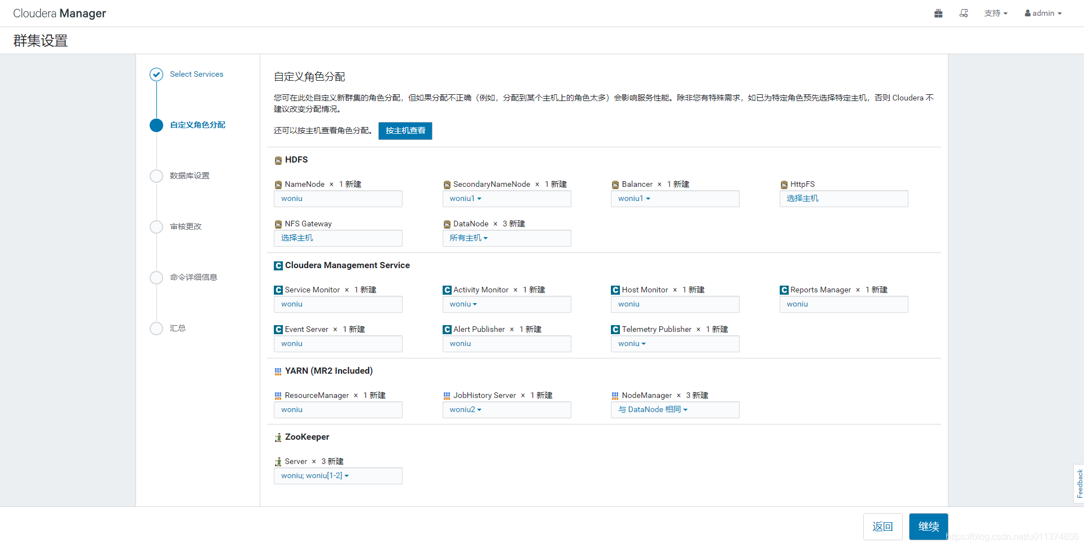
Task: Open the admin account menu
Action: coord(1043,13)
